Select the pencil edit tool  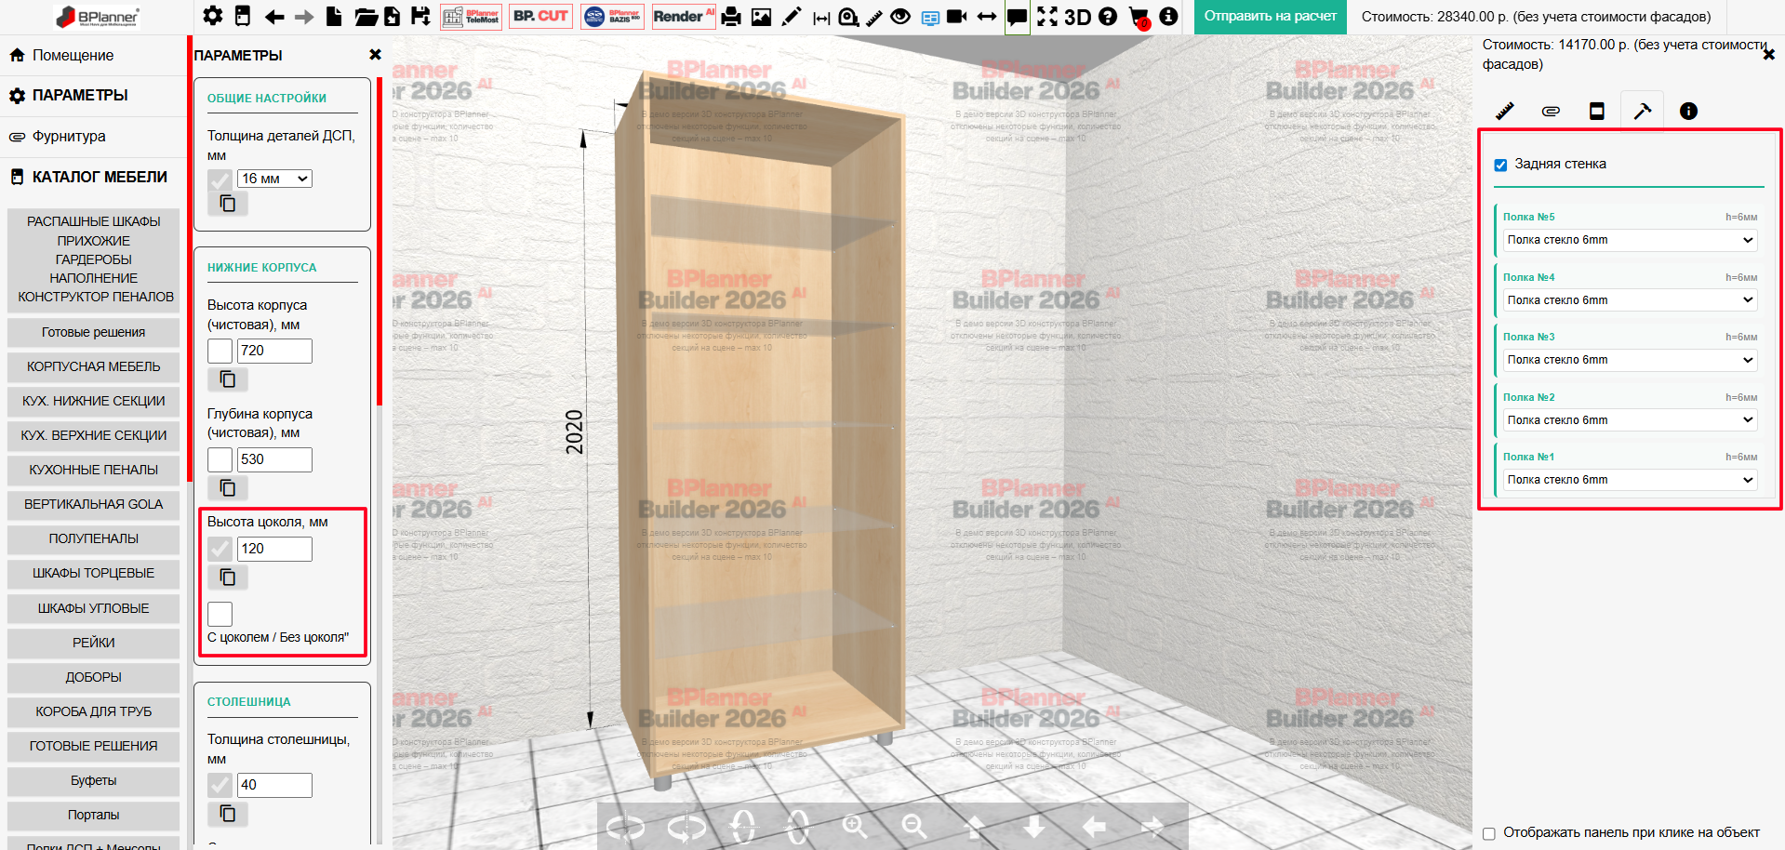click(x=791, y=17)
